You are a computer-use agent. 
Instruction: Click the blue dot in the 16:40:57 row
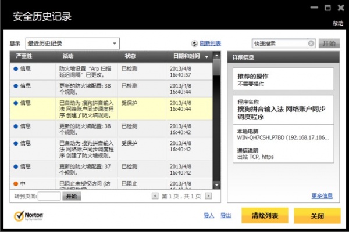click(x=16, y=69)
